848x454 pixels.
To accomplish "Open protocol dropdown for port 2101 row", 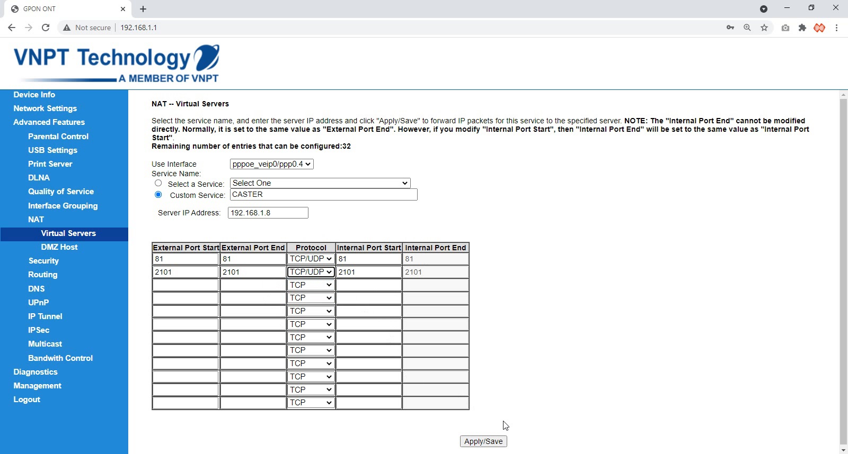I will point(311,272).
